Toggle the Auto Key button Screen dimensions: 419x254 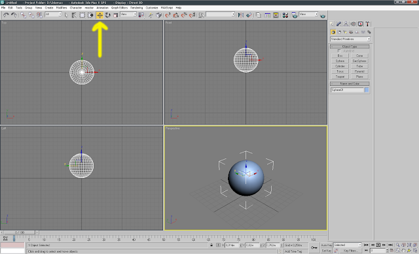tap(326, 245)
